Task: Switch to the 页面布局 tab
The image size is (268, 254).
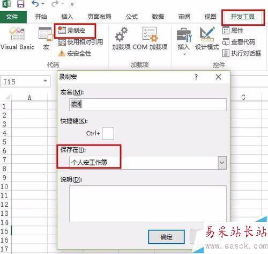Action: 99,17
